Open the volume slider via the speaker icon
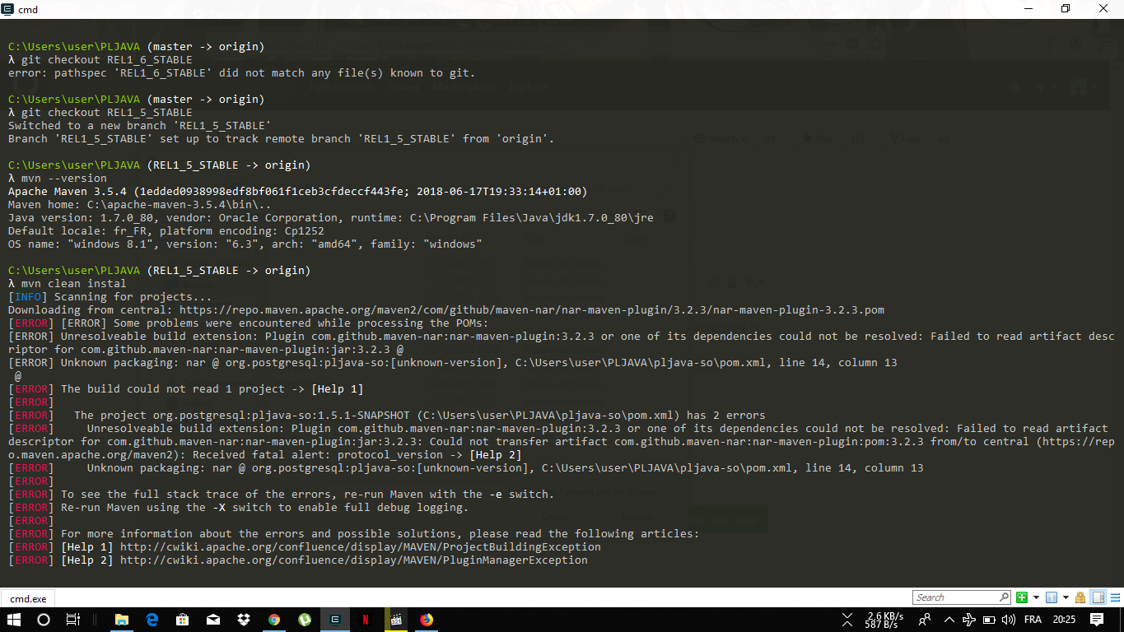The image size is (1124, 632). click(x=1007, y=620)
